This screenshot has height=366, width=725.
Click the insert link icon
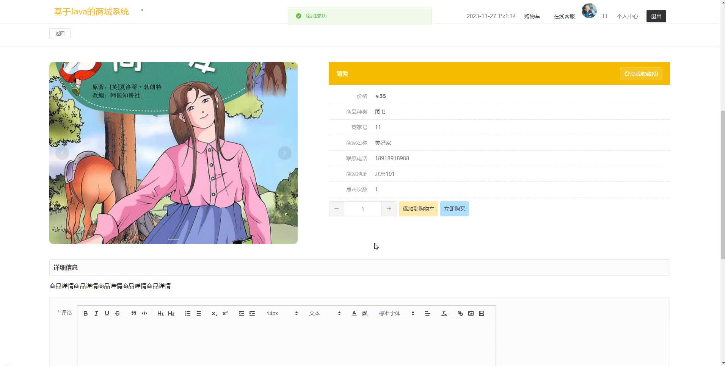460,313
